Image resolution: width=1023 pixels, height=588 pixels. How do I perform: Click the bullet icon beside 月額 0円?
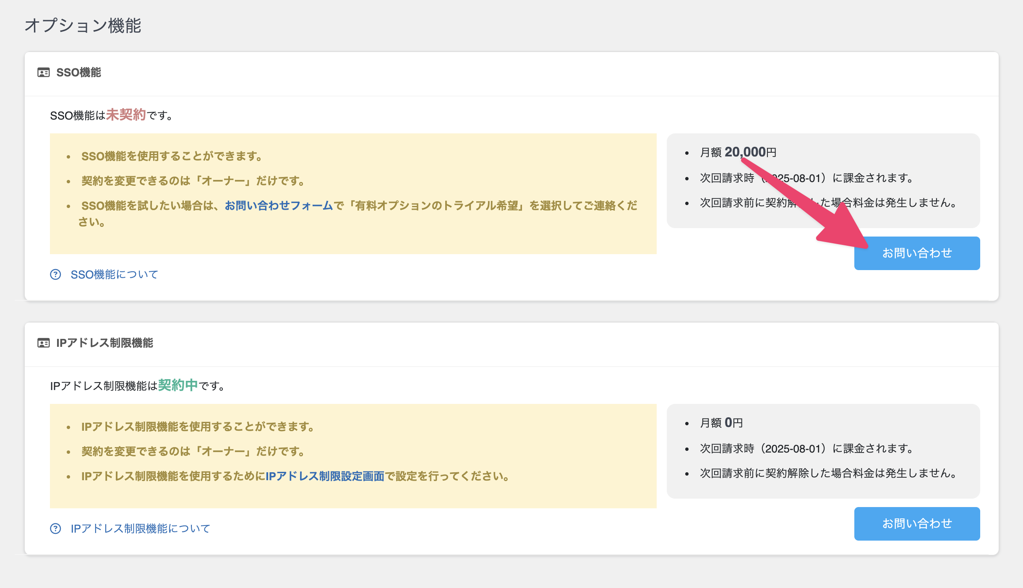pyautogui.click(x=687, y=423)
